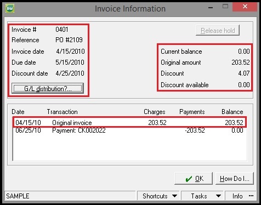
Task: Click the discount date 4/25/2010
Action: click(x=70, y=73)
